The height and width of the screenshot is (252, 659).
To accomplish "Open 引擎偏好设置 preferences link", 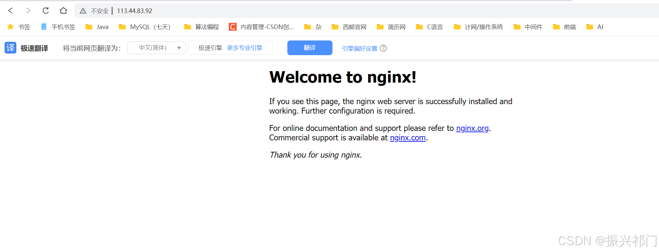I will click(x=360, y=48).
